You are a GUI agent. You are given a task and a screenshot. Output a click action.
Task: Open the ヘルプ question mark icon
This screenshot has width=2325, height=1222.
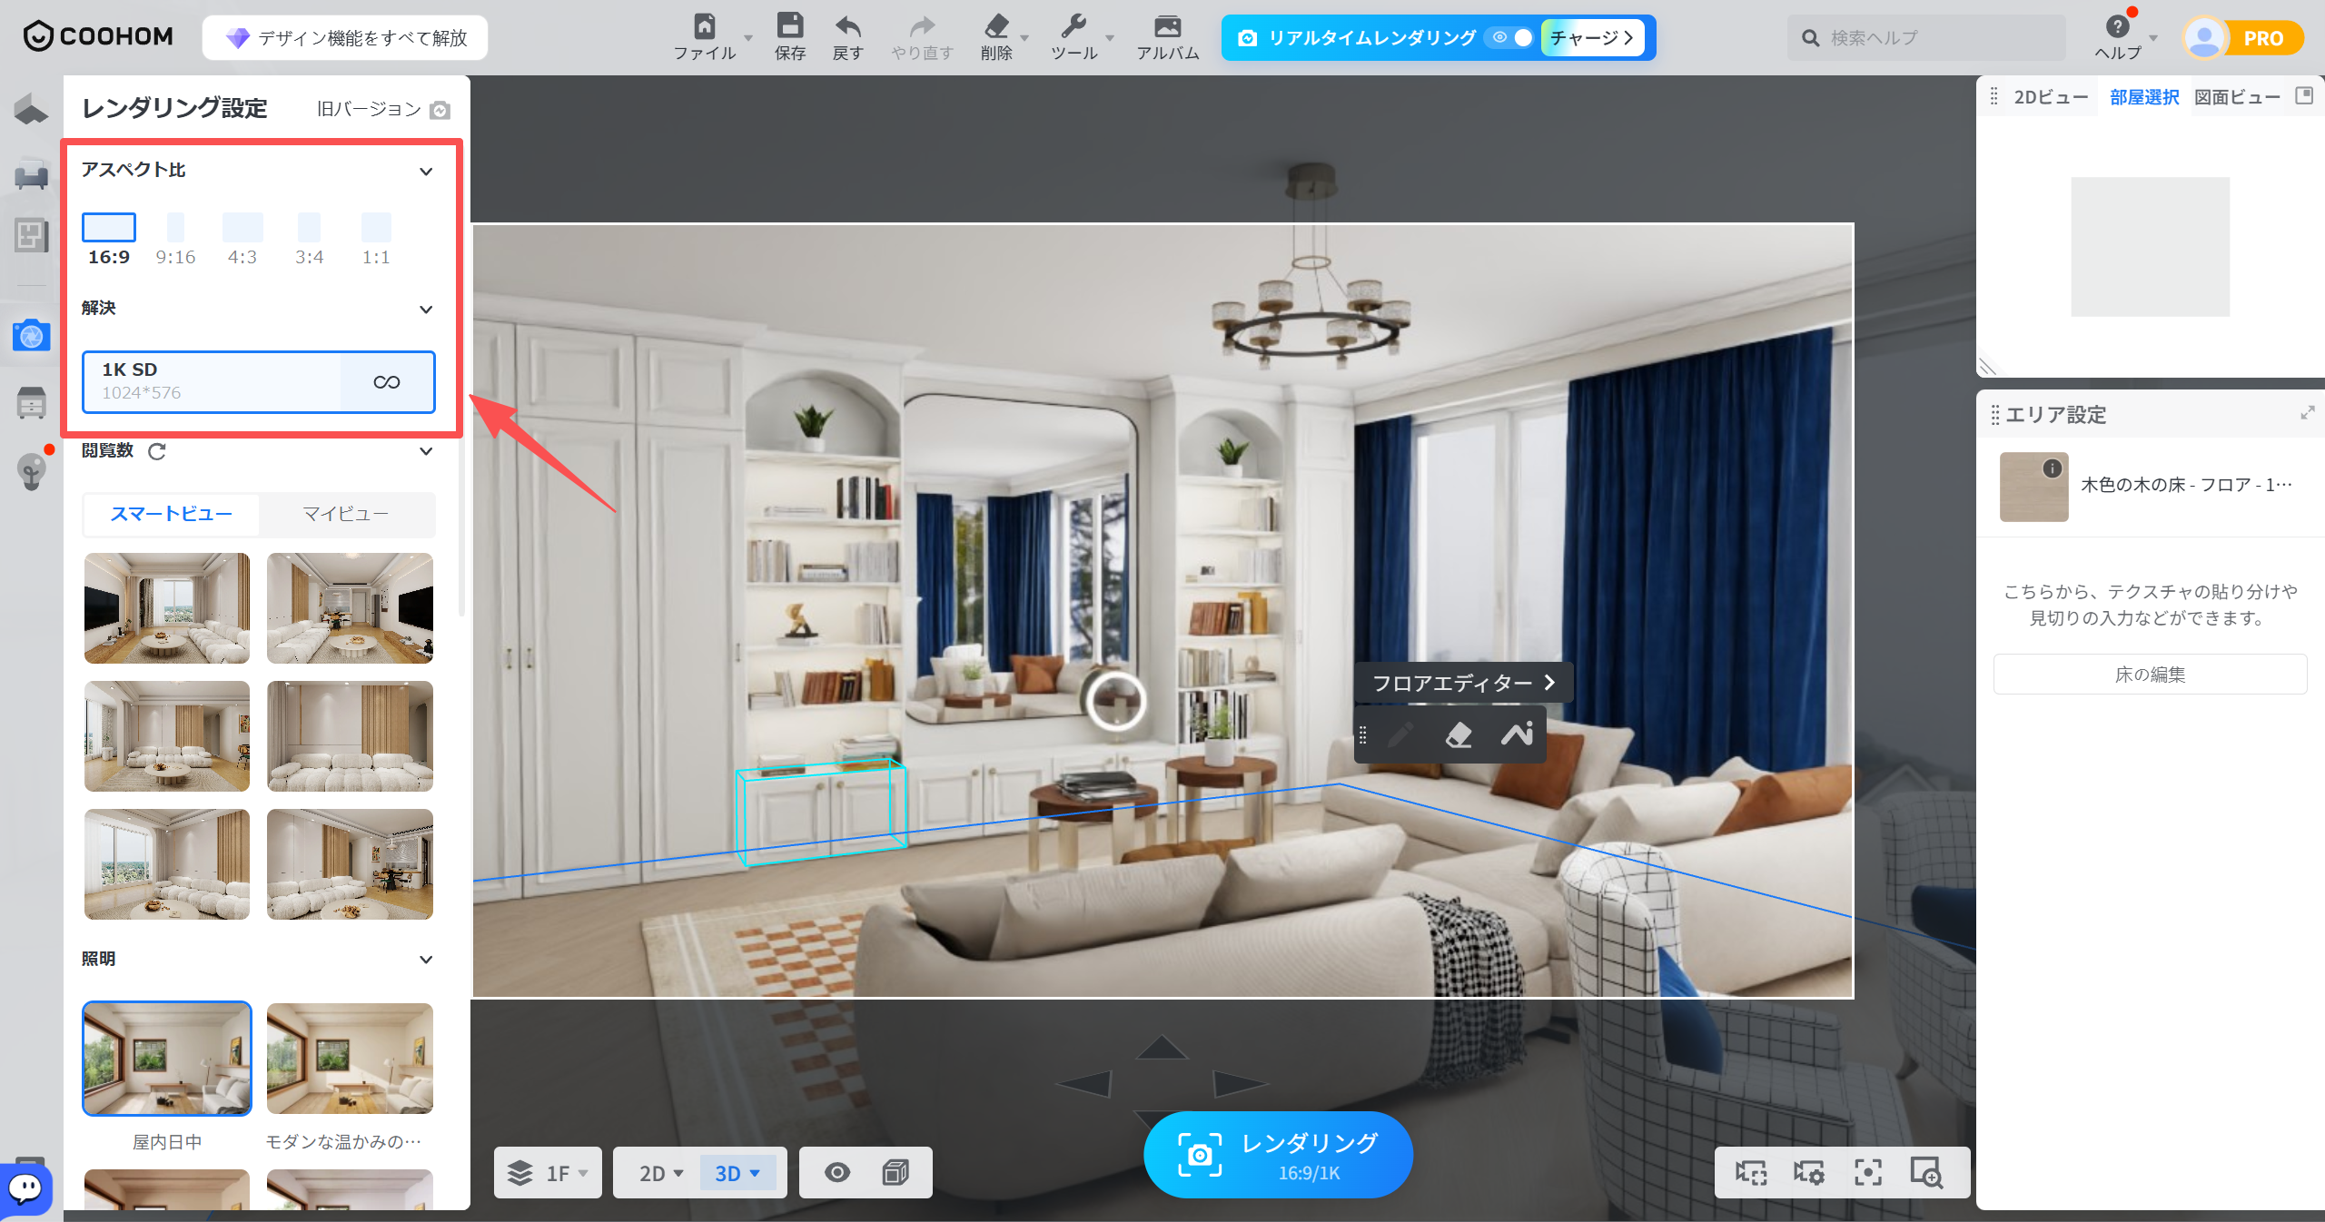[2117, 26]
